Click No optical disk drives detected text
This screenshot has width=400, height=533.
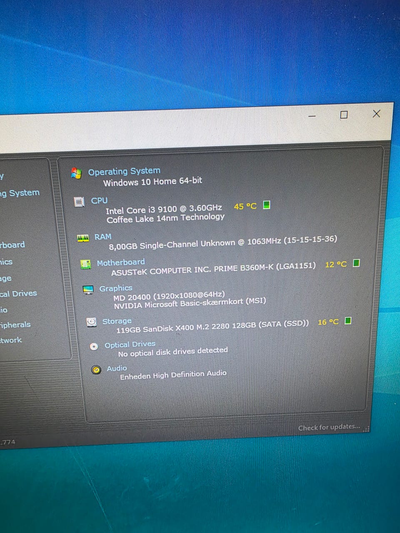pos(173,352)
